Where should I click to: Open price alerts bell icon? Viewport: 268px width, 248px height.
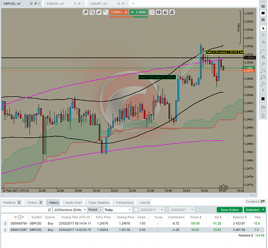point(263,115)
